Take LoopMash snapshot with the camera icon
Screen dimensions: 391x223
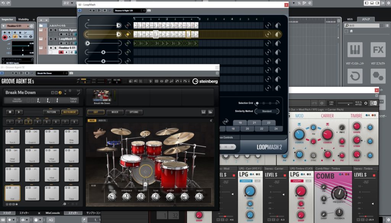pyautogui.click(x=149, y=10)
